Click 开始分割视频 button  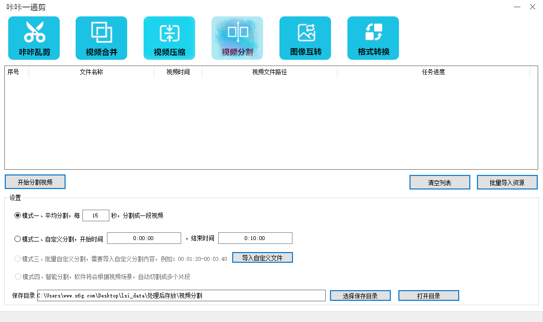35,182
